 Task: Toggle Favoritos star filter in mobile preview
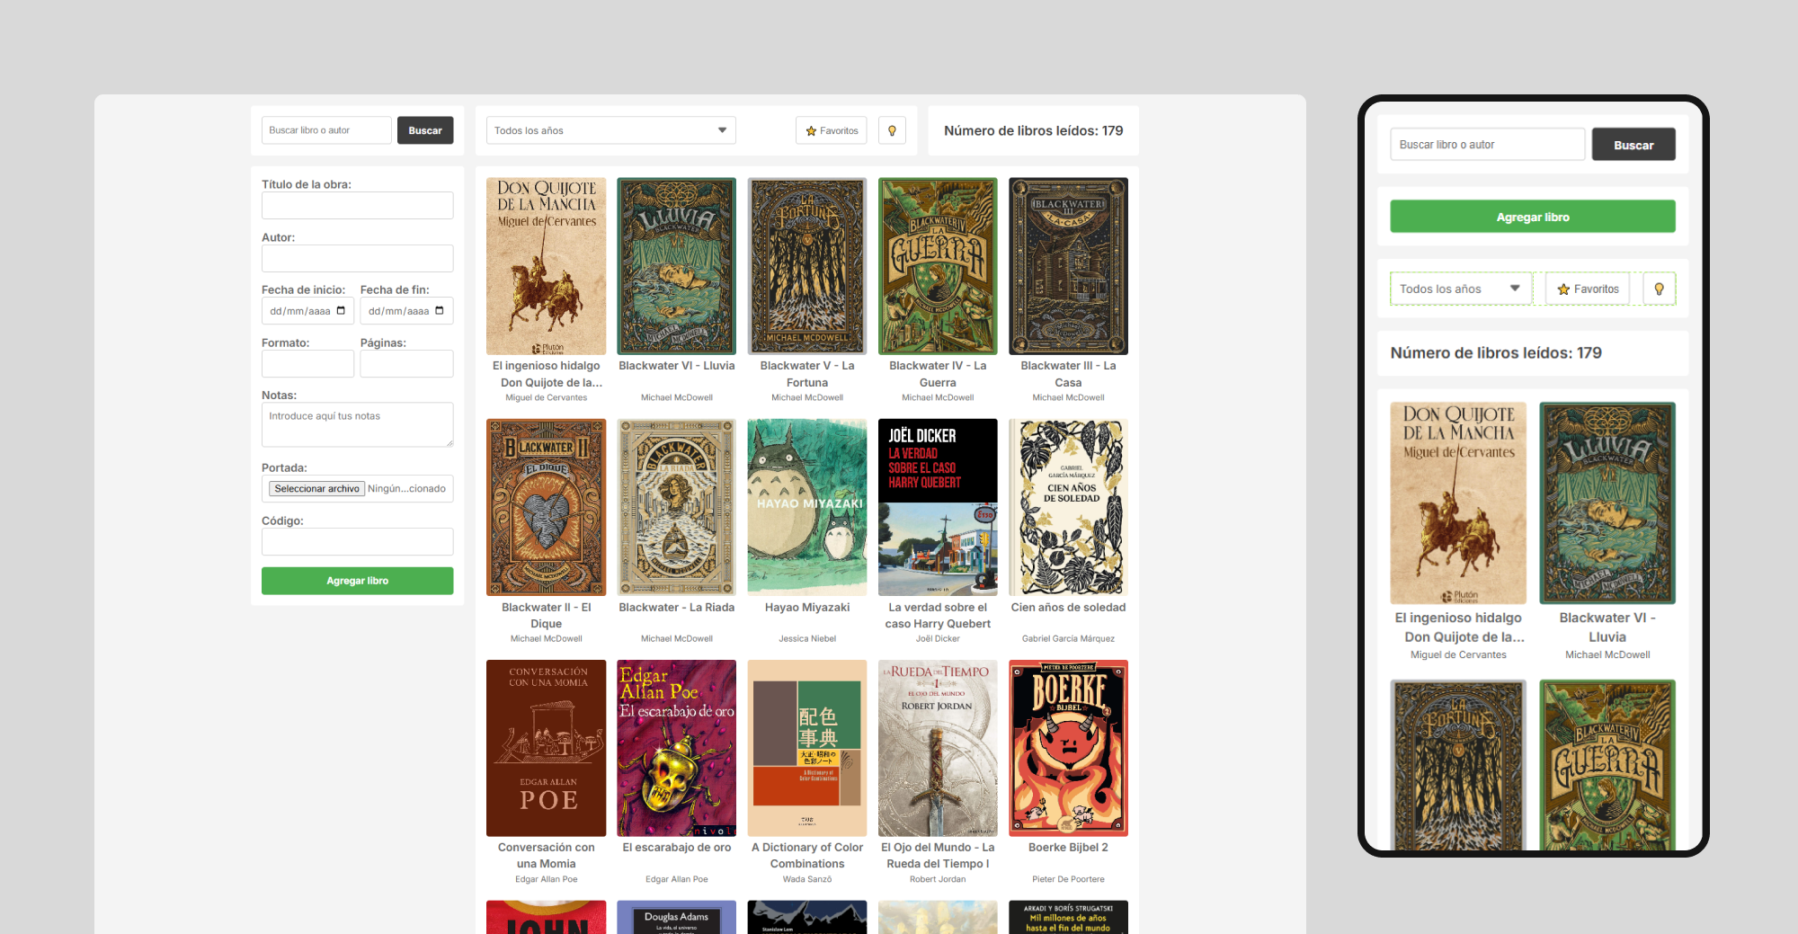point(1588,289)
